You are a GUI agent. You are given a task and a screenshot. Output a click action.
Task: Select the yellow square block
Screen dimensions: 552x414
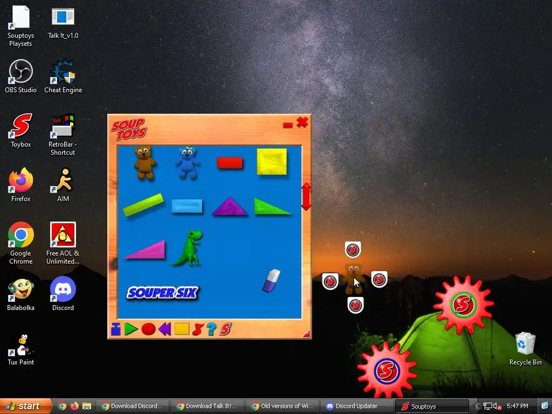coord(272,162)
